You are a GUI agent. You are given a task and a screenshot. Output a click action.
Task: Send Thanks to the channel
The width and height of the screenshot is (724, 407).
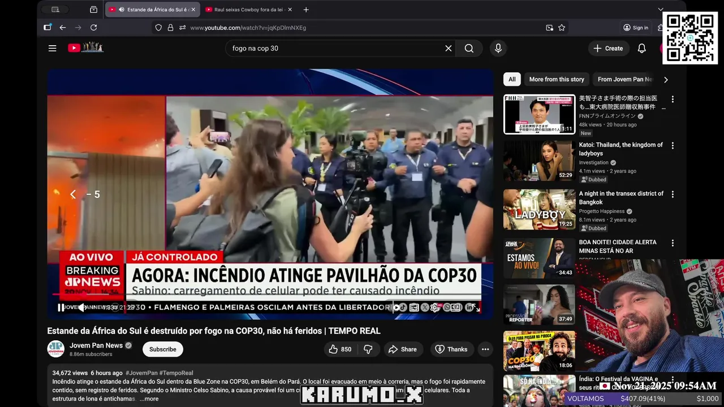[x=451, y=349]
